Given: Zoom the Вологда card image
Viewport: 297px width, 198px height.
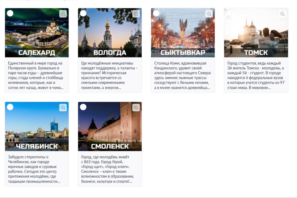Looking at the screenshot, I should point(136,14).
